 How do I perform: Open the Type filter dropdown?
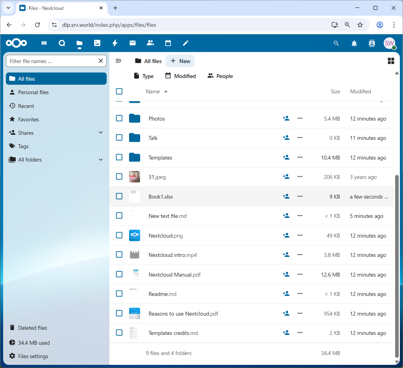[144, 76]
